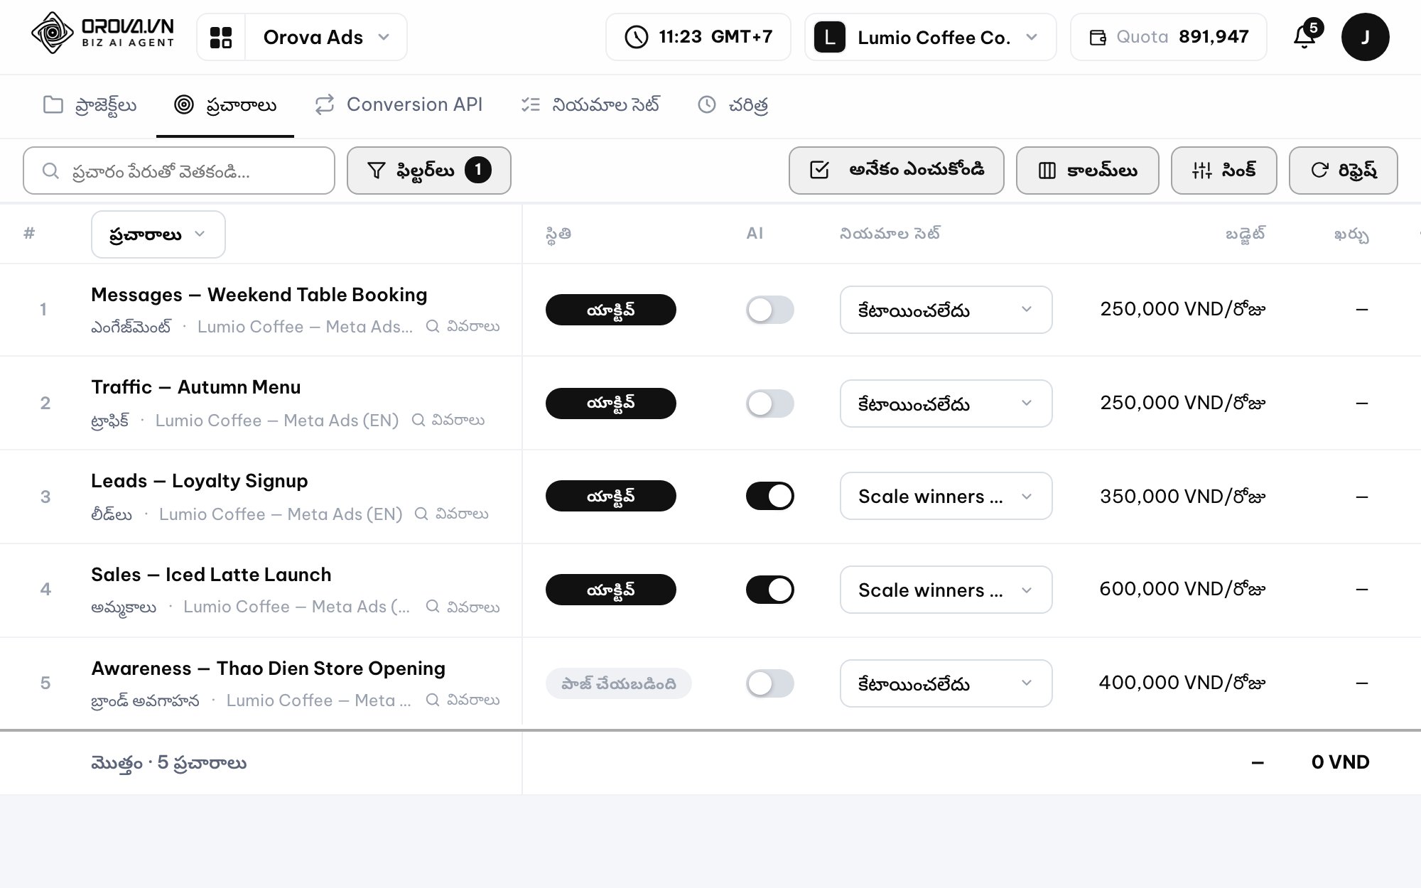Open rule set dropdown for Weekend Table Booking
The height and width of the screenshot is (888, 1421).
(946, 310)
